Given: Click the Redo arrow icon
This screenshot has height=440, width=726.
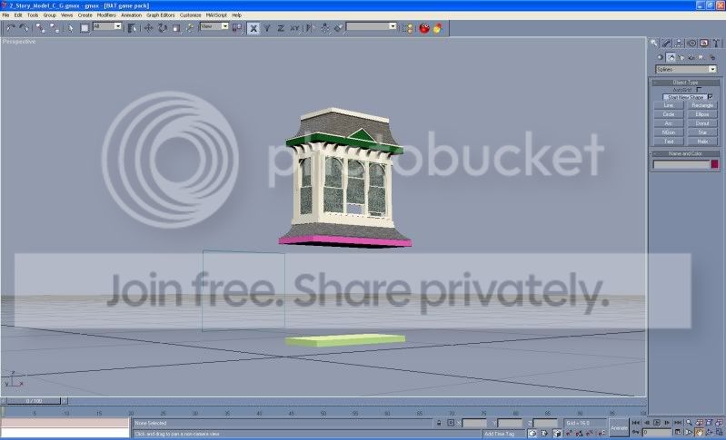Looking at the screenshot, I should click(24, 28).
